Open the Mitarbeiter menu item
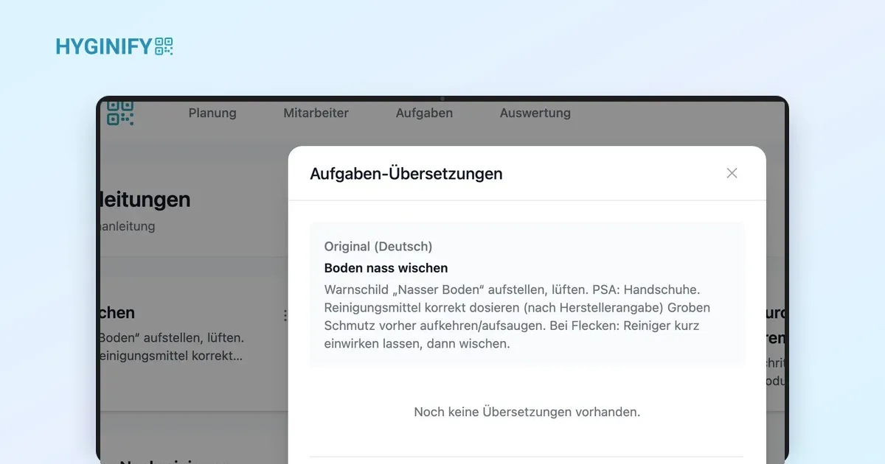885x464 pixels. (316, 113)
